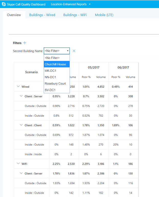Switch to Buildings - Wired tab
159x197 pixels.
[42, 15]
